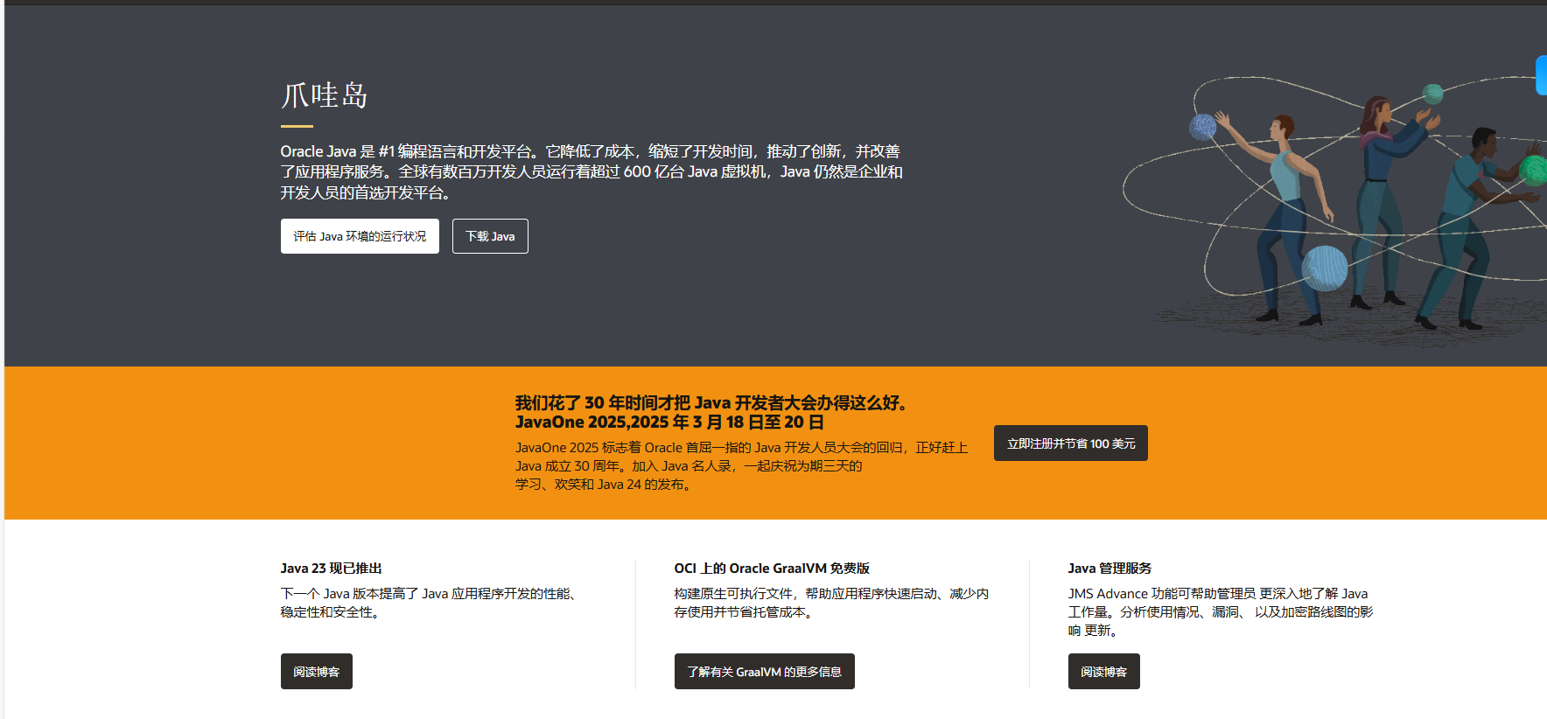
Task: Click the 评估 Java 环境的运行状况 button
Action: pos(360,236)
